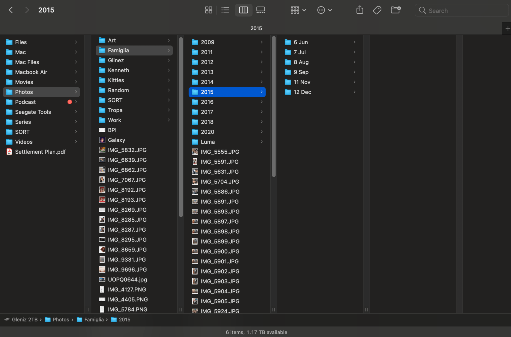Viewport: 511px width, 337px height.
Task: Switch to gallery view
Action: coord(260,10)
